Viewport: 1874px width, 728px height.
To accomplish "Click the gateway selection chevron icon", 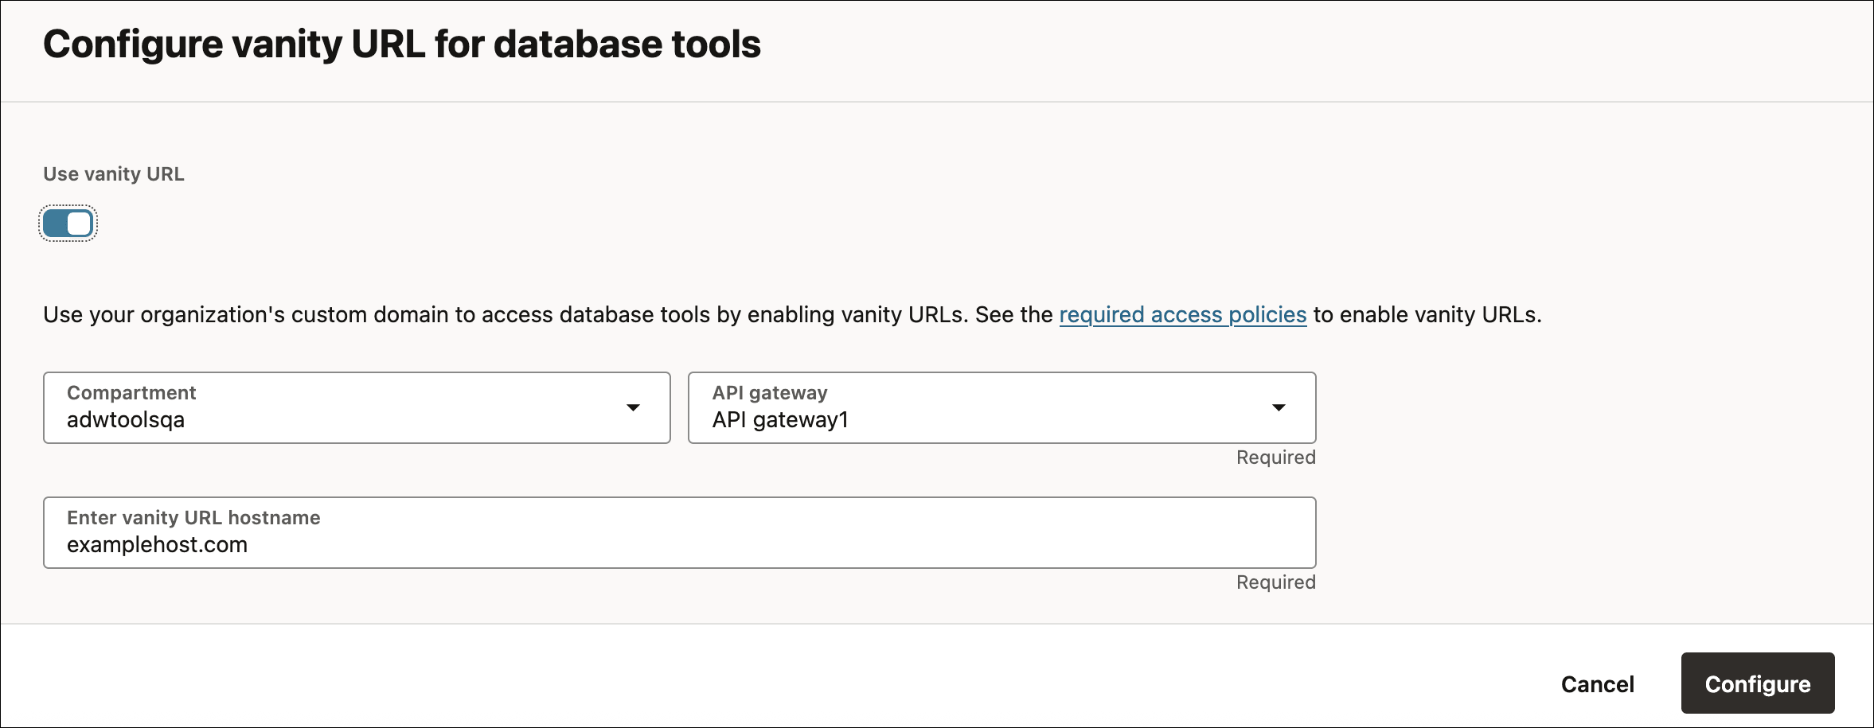I will pos(1278,407).
